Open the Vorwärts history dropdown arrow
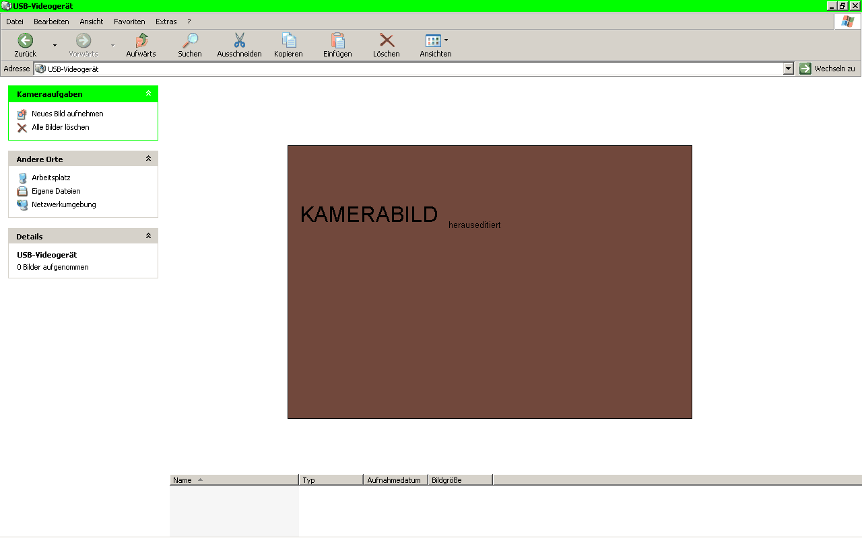Image resolution: width=862 pixels, height=538 pixels. pyautogui.click(x=112, y=45)
